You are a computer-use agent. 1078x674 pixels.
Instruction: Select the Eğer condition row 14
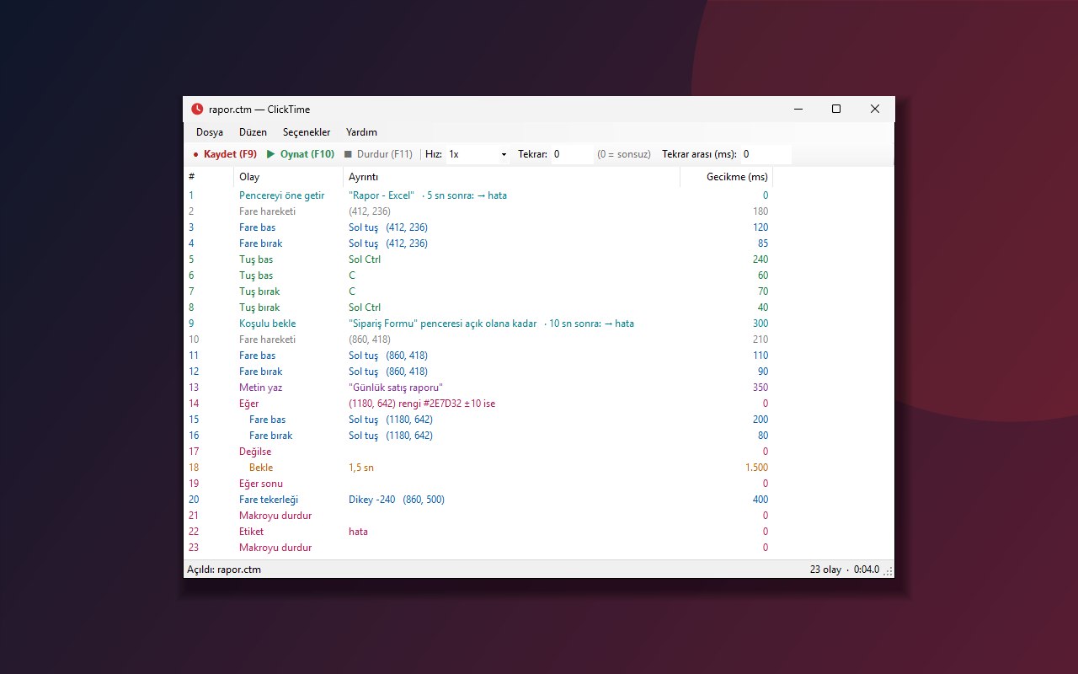[539, 404]
